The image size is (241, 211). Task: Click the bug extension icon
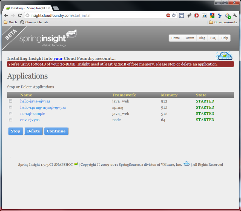pyautogui.click(x=189, y=15)
